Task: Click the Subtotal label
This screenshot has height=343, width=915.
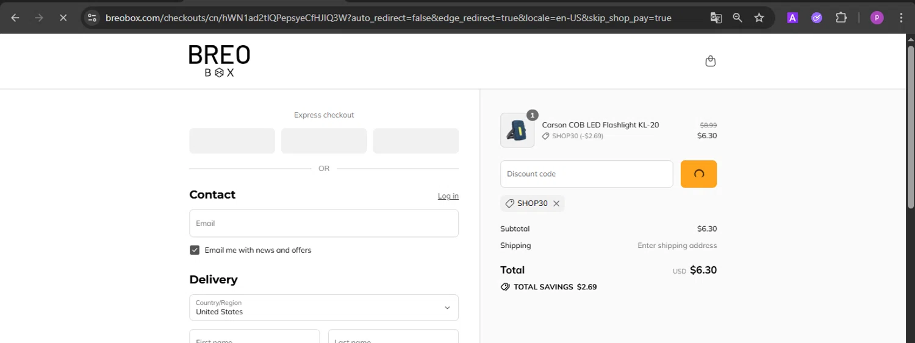Action: [x=515, y=229]
